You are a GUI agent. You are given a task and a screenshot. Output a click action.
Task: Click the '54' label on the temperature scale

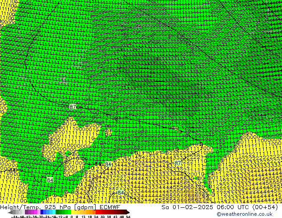[128, 217]
